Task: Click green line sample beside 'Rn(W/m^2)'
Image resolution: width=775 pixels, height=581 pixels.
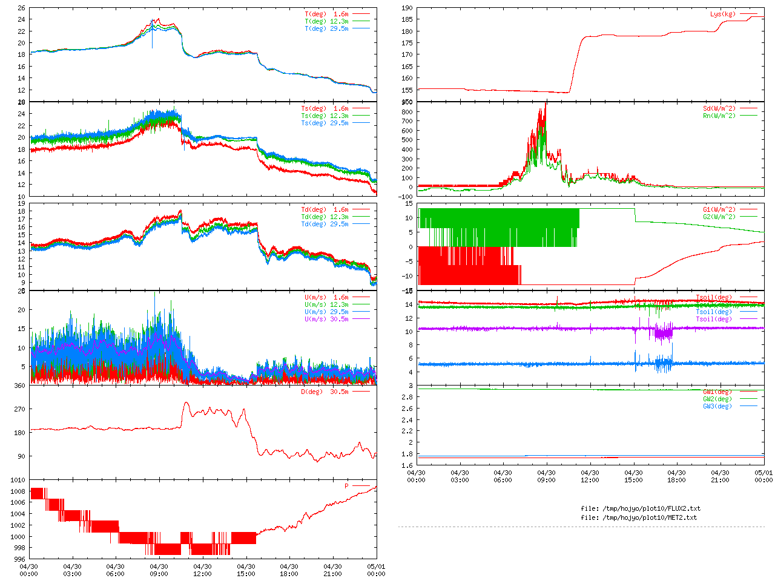Action: pos(748,116)
